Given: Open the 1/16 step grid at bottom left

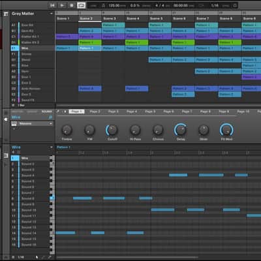Looking at the screenshot, I should coord(21,257).
